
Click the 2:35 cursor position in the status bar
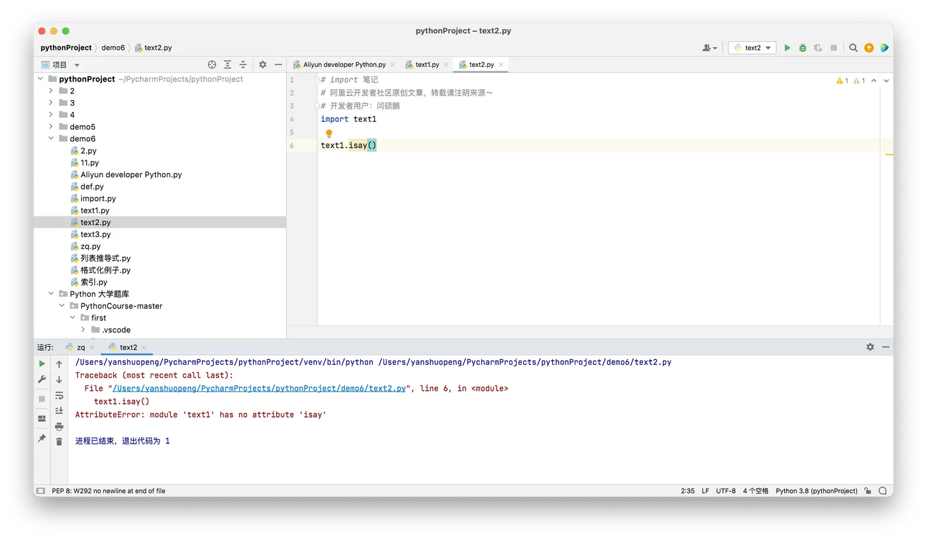[687, 491]
